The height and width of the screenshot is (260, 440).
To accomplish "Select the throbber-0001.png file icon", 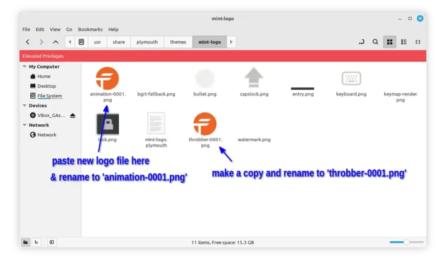I will [x=205, y=124].
